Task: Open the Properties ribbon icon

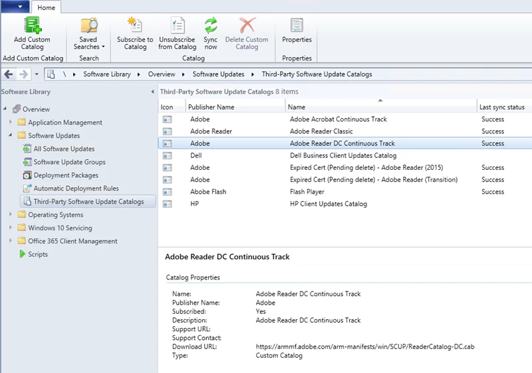Action: coord(297,25)
